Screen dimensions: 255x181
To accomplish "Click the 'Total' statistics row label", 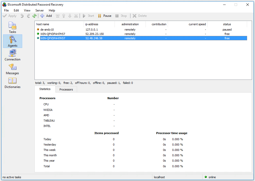I will (x=46, y=166).
